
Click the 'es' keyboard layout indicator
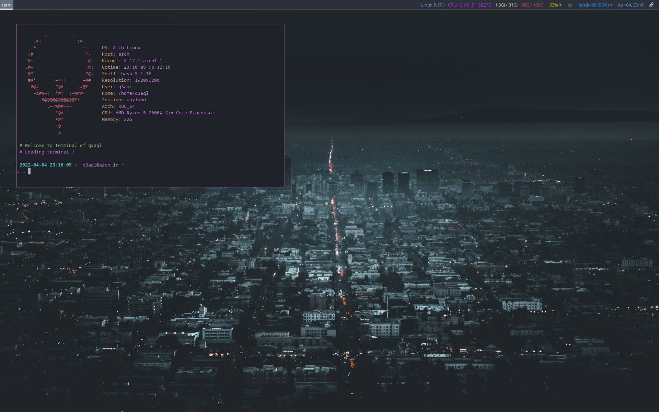570,5
